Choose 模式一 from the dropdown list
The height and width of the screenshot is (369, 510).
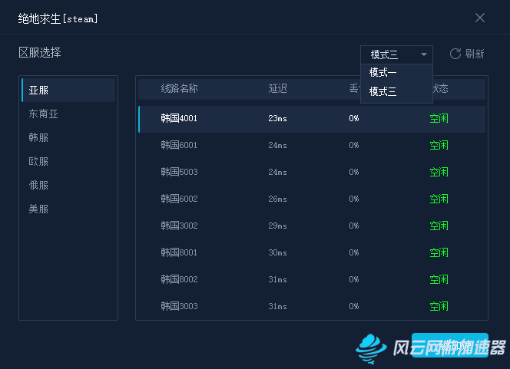tap(396, 72)
